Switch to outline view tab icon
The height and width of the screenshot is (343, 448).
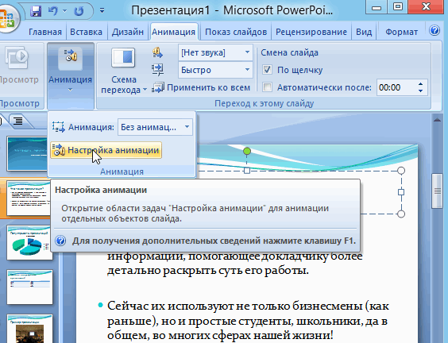tap(18, 121)
